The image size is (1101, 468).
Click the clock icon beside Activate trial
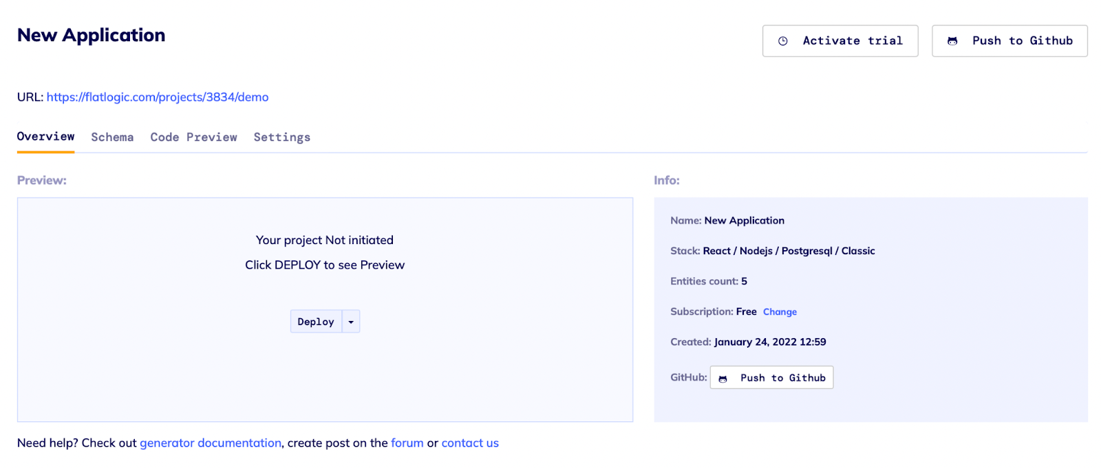(782, 41)
